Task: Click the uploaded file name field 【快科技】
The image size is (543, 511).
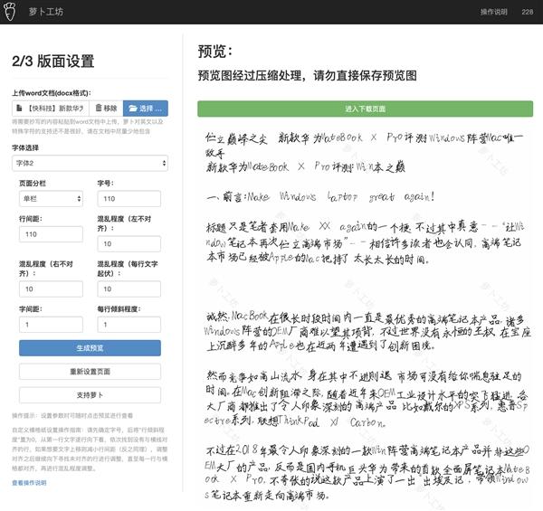Action: click(51, 109)
